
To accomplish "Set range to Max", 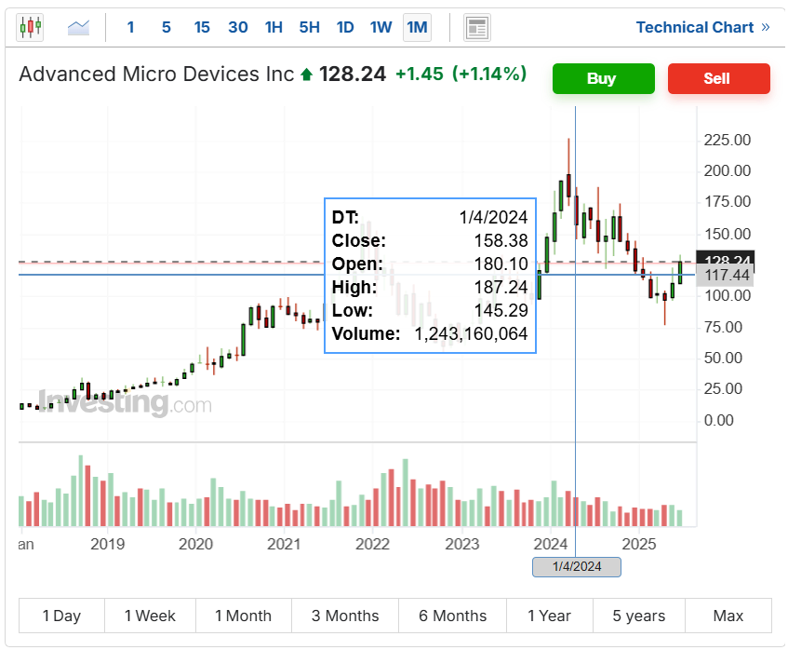I will (x=728, y=616).
